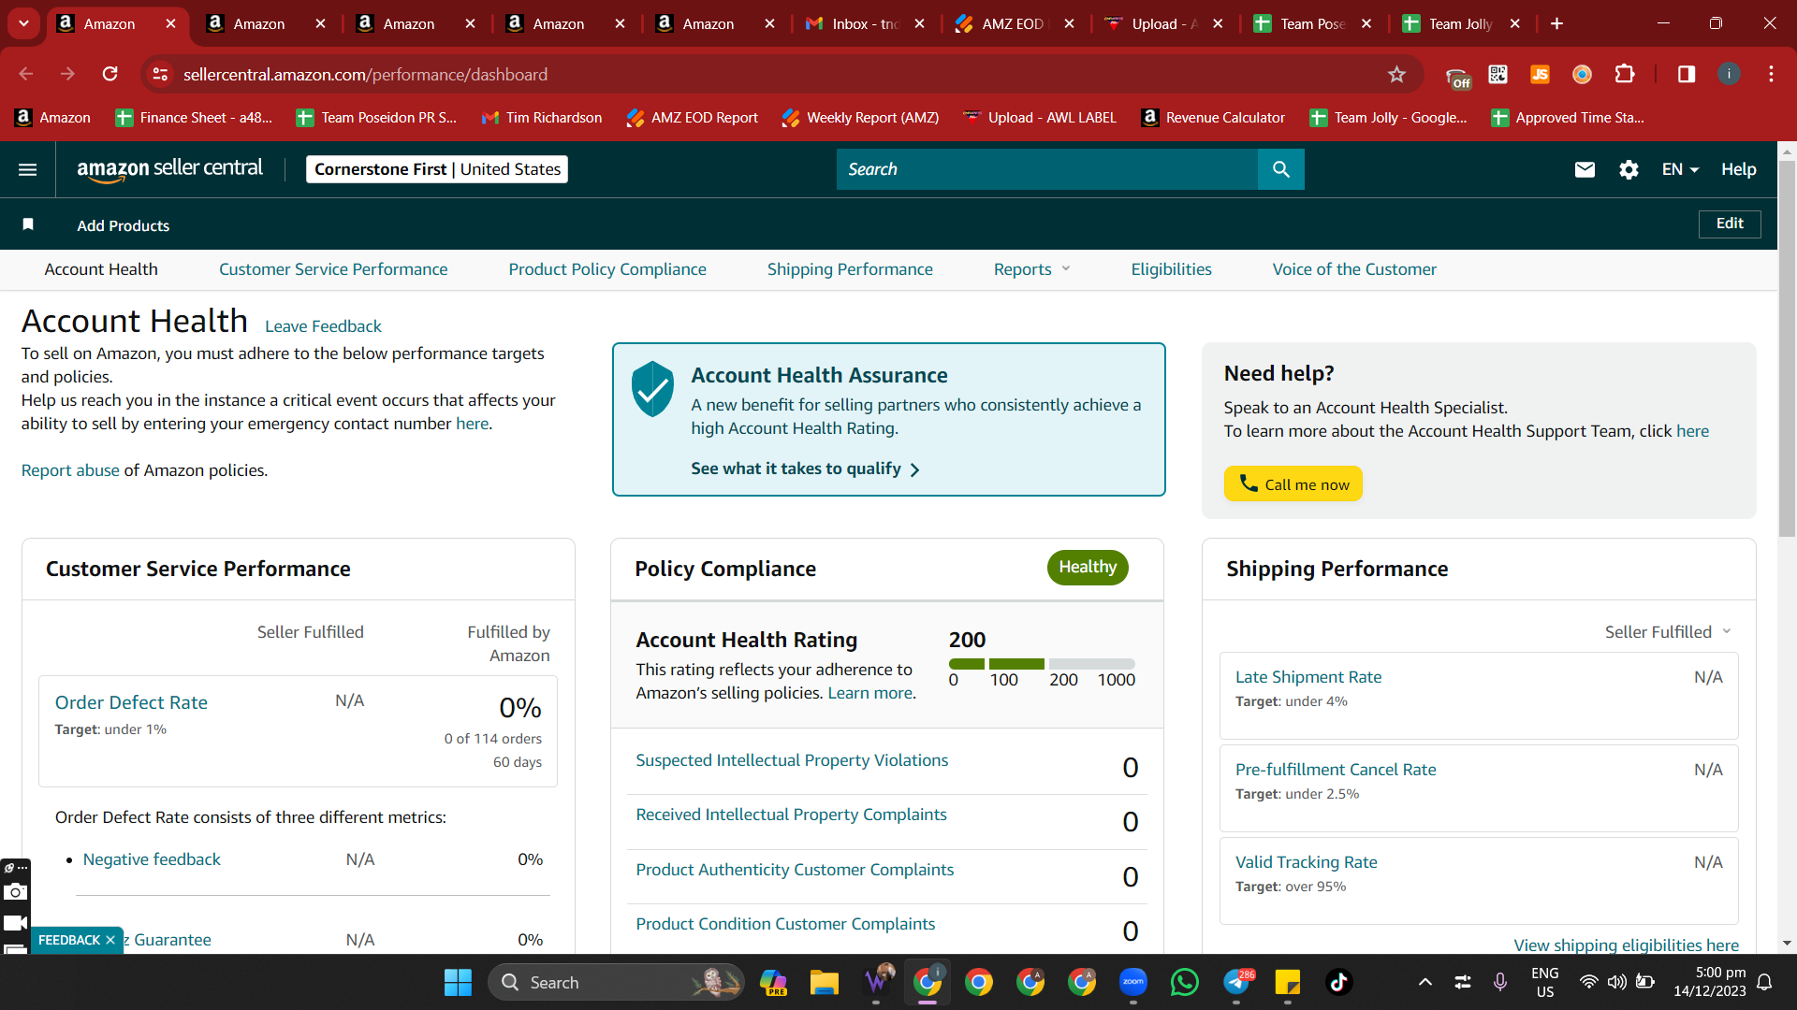Viewport: 1797px width, 1010px height.
Task: Open AMZ EOD Report bookmark
Action: click(693, 118)
